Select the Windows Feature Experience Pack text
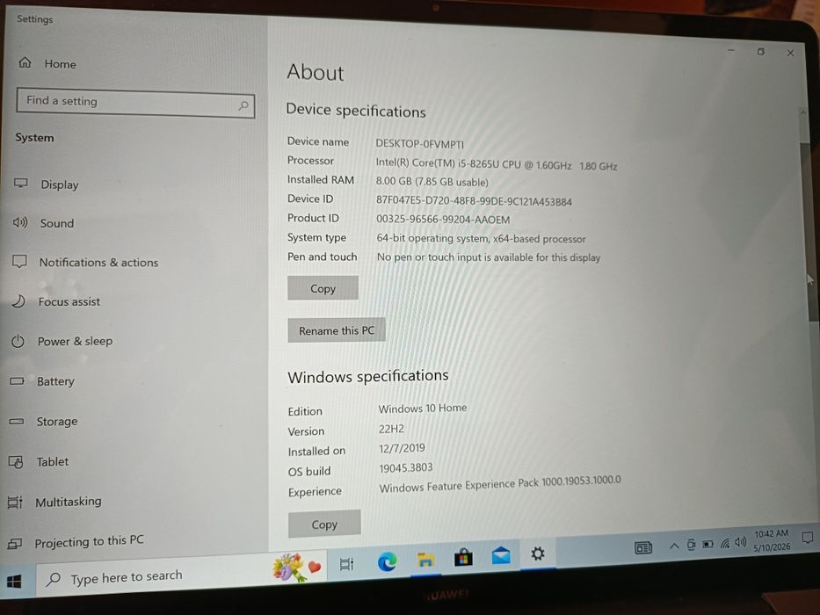Screen dimensions: 820x615 click(x=500, y=484)
